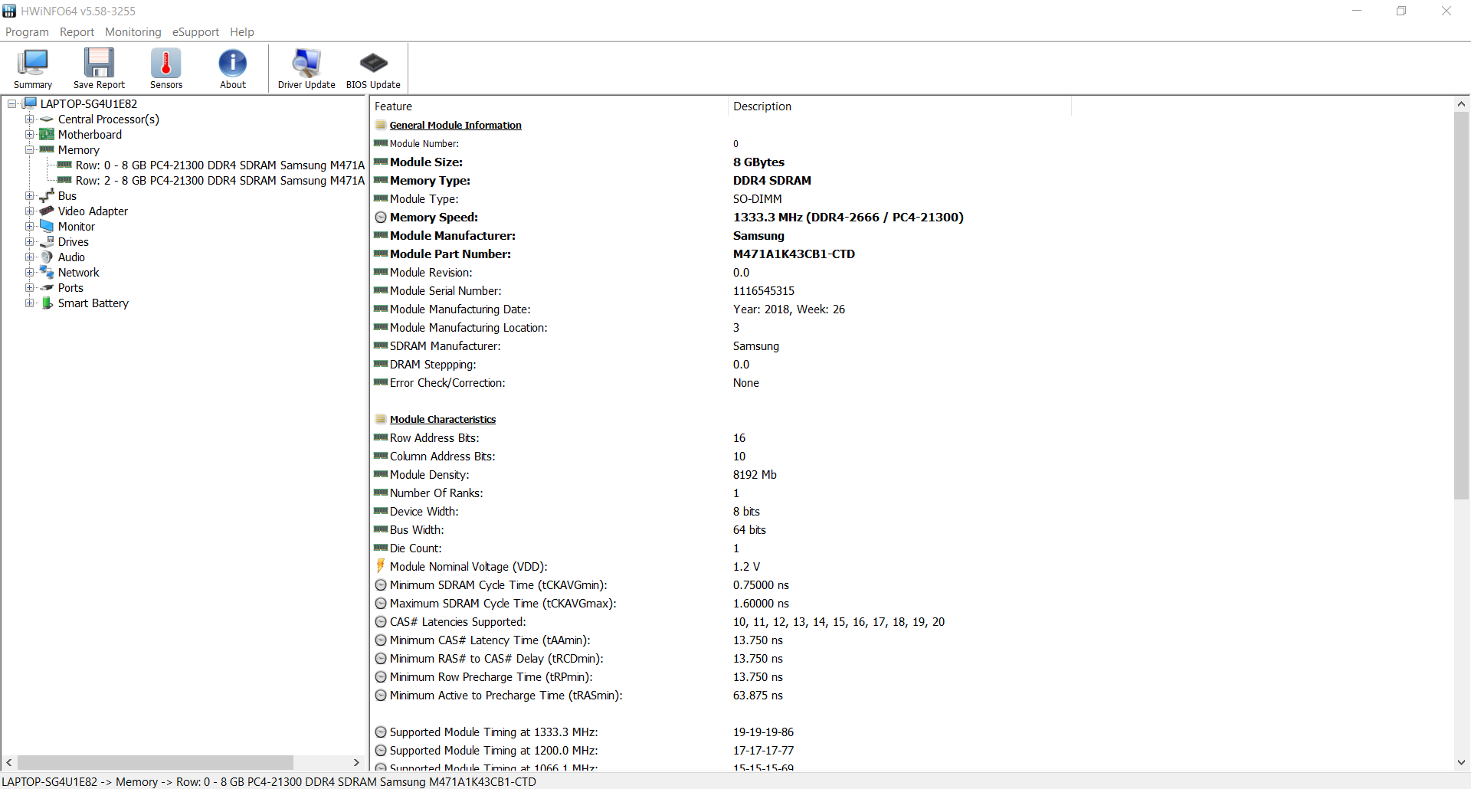
Task: Click the computer icon beside LAPTOP-SG4U1E82
Action: tap(30, 103)
